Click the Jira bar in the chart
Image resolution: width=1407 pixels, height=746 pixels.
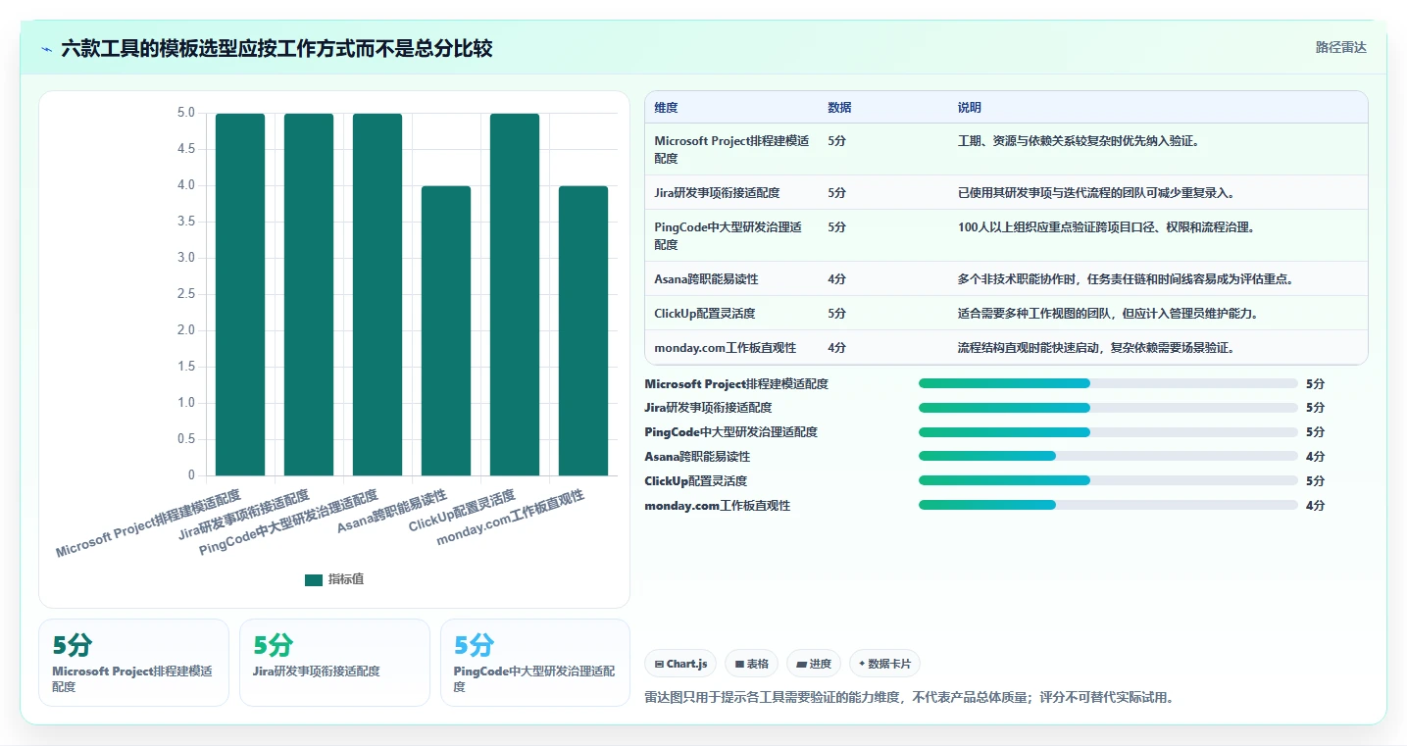[309, 294]
